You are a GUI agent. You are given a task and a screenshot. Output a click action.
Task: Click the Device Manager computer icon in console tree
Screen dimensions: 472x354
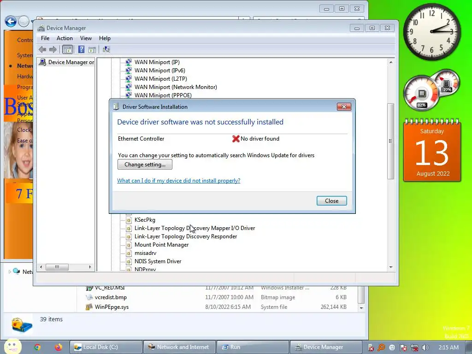[42, 62]
